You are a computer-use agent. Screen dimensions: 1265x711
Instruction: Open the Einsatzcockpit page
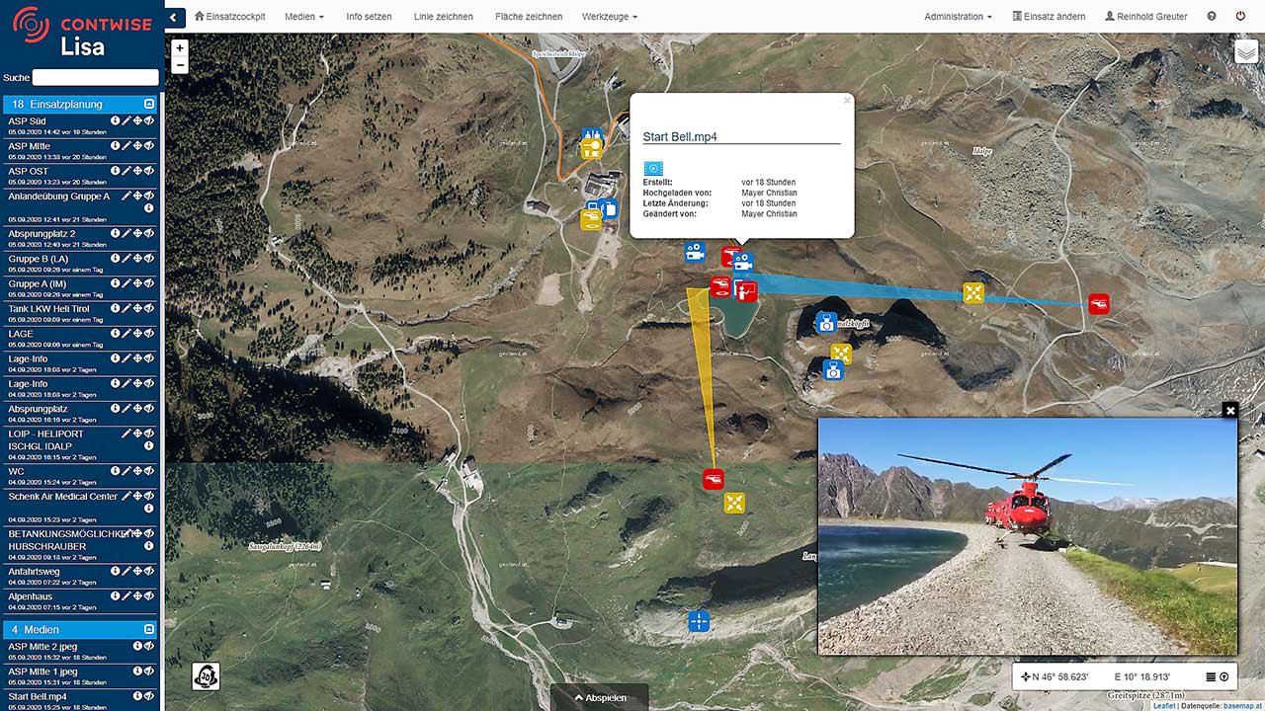229,17
